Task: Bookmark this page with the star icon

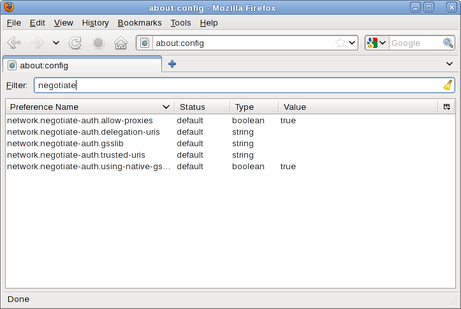Action: pos(340,43)
